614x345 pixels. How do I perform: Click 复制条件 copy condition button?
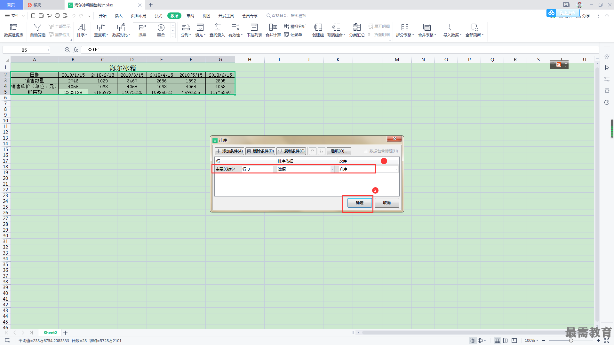click(x=291, y=151)
